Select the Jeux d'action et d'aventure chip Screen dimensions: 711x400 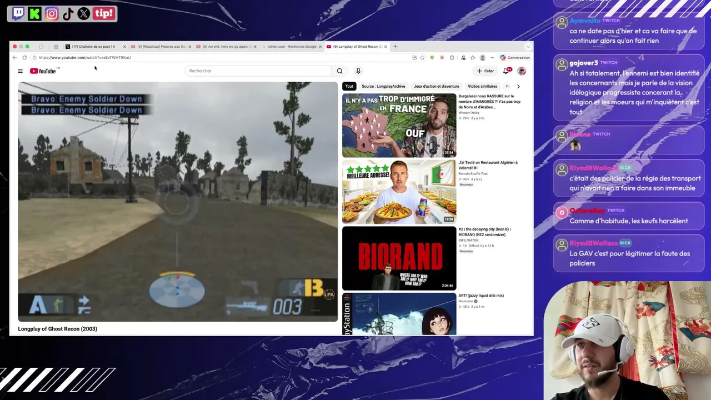click(x=437, y=87)
